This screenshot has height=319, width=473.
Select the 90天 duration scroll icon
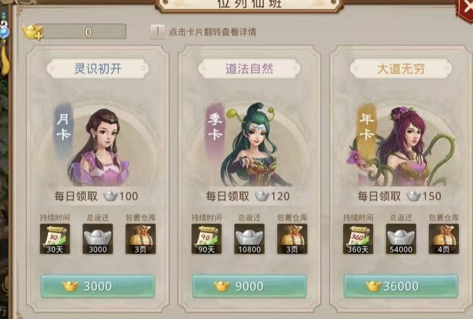click(207, 239)
